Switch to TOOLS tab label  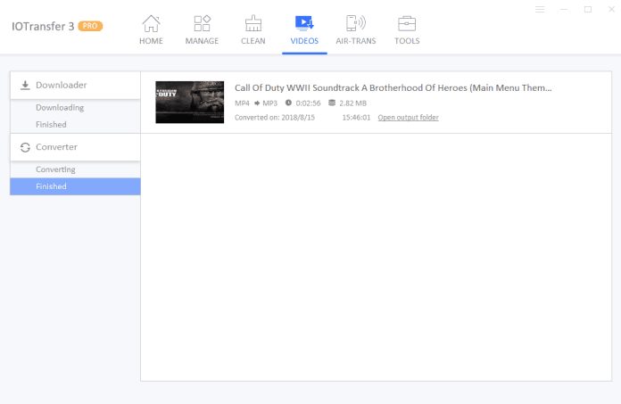[407, 41]
